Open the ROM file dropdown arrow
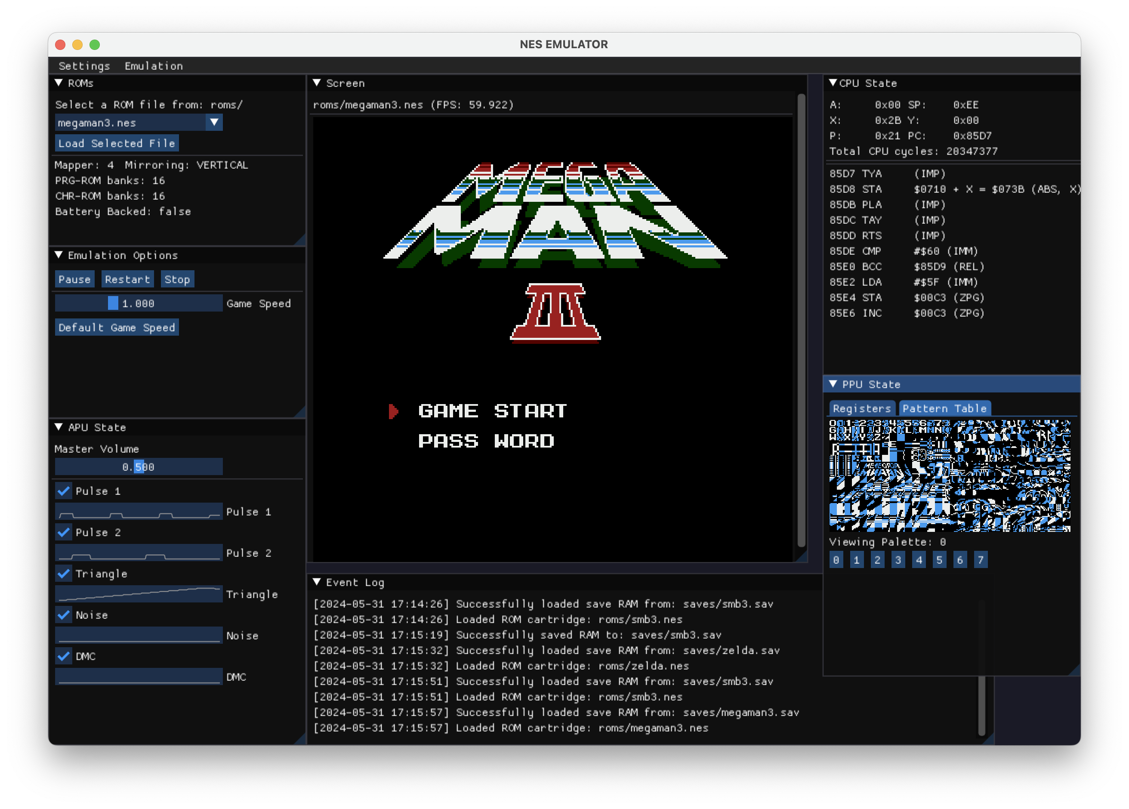 [214, 123]
